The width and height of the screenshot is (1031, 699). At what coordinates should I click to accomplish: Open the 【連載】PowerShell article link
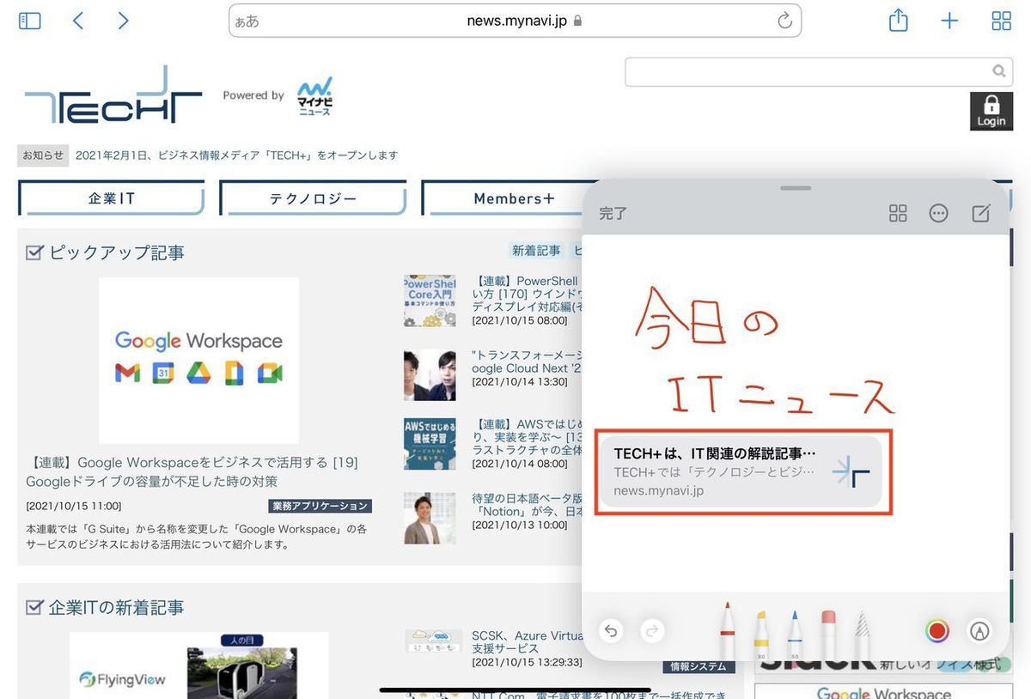pyautogui.click(x=527, y=294)
